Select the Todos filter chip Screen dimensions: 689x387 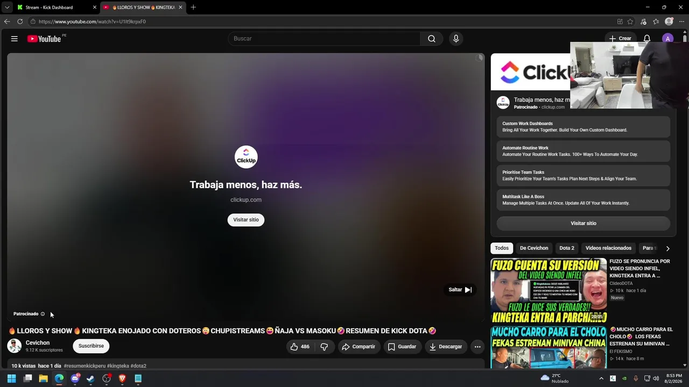502,248
